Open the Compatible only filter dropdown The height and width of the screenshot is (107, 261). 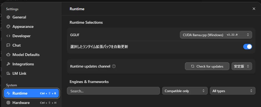tap(185, 91)
